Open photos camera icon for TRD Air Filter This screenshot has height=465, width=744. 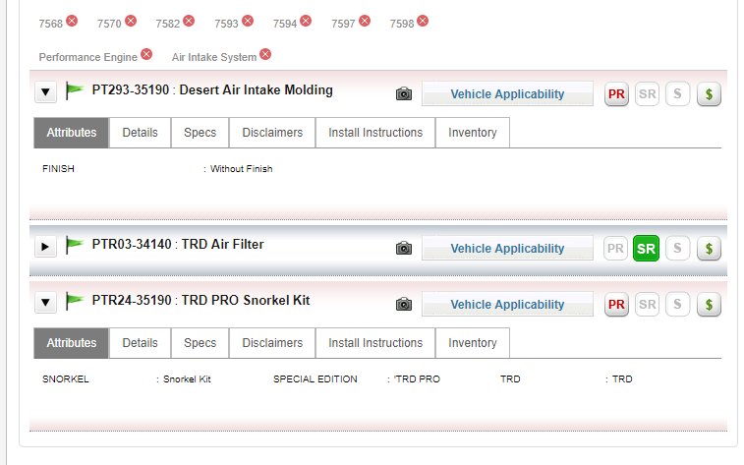click(404, 248)
